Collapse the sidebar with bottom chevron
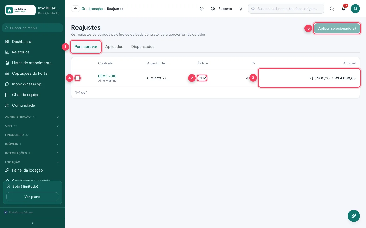This screenshot has width=366, height=228. tap(33, 223)
